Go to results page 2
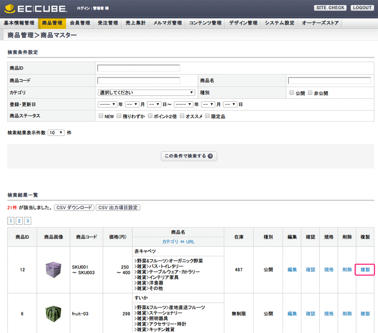 click(19, 221)
